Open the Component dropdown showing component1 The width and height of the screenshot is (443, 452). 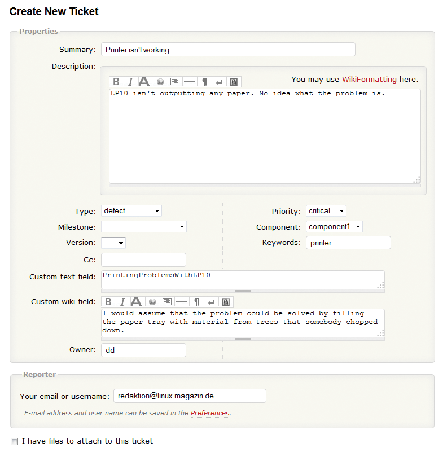(334, 227)
